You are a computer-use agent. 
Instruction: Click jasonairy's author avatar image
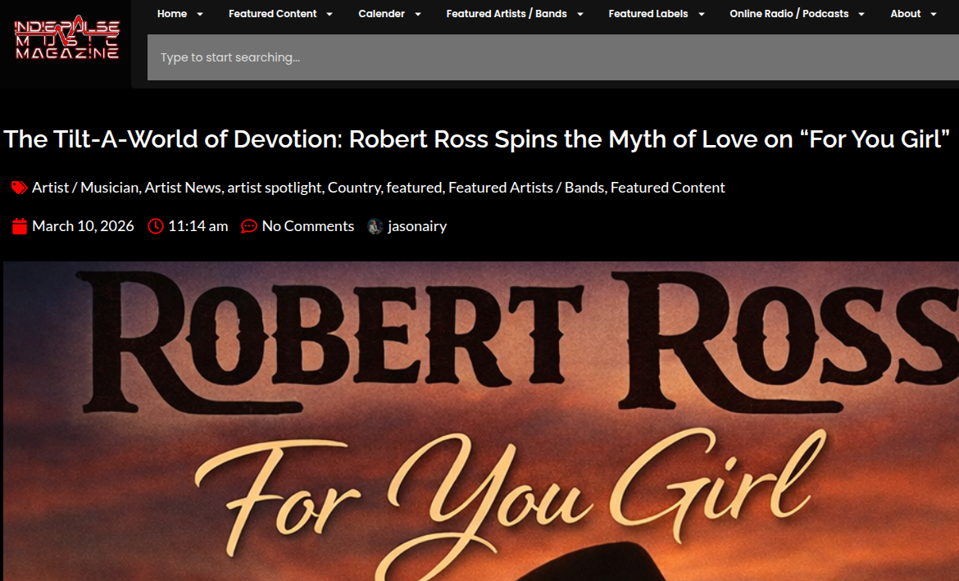tap(375, 226)
